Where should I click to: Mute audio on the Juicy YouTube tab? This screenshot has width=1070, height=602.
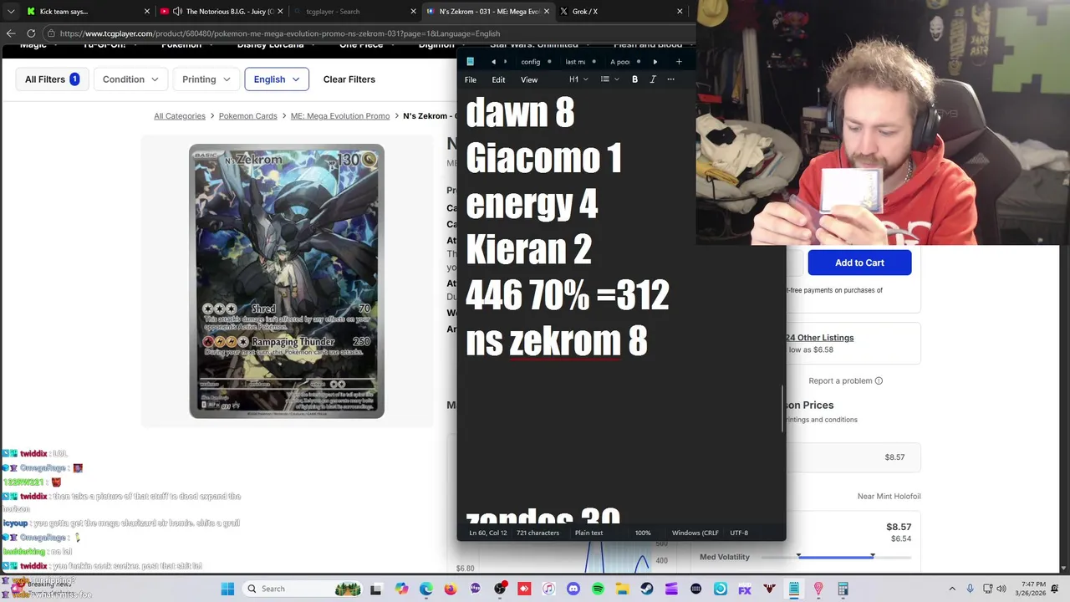(x=177, y=12)
